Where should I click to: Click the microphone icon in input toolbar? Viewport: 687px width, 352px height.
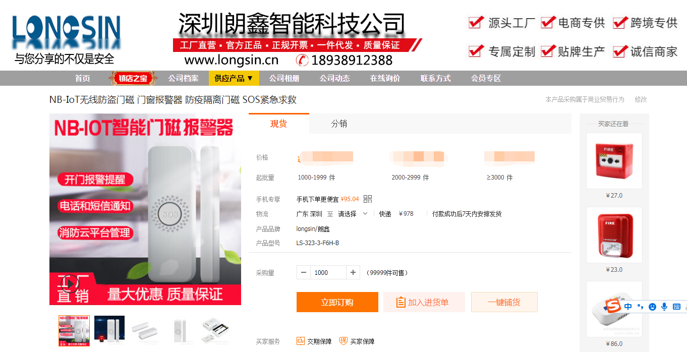click(x=664, y=306)
